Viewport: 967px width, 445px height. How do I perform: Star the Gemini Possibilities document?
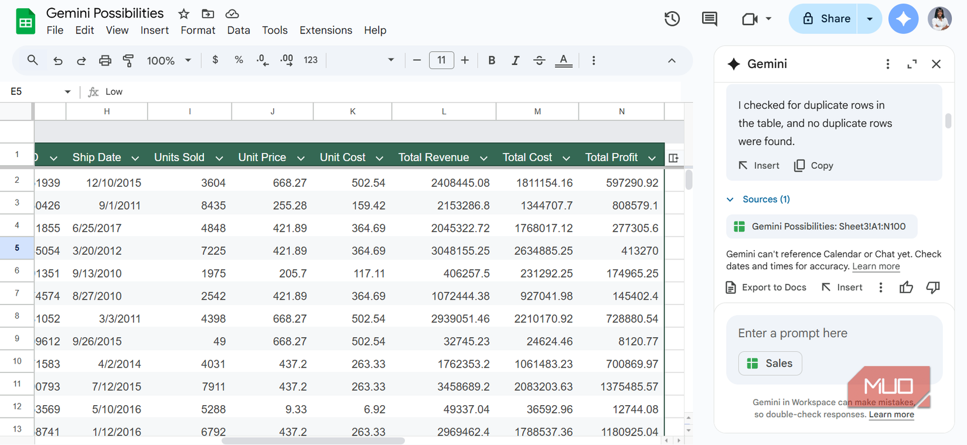(x=183, y=13)
